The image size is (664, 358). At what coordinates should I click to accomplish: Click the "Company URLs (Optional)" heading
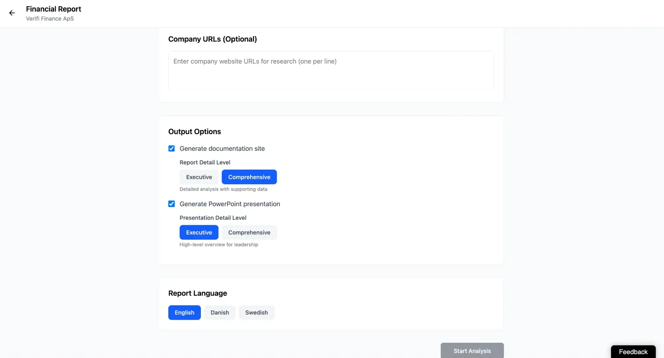212,39
